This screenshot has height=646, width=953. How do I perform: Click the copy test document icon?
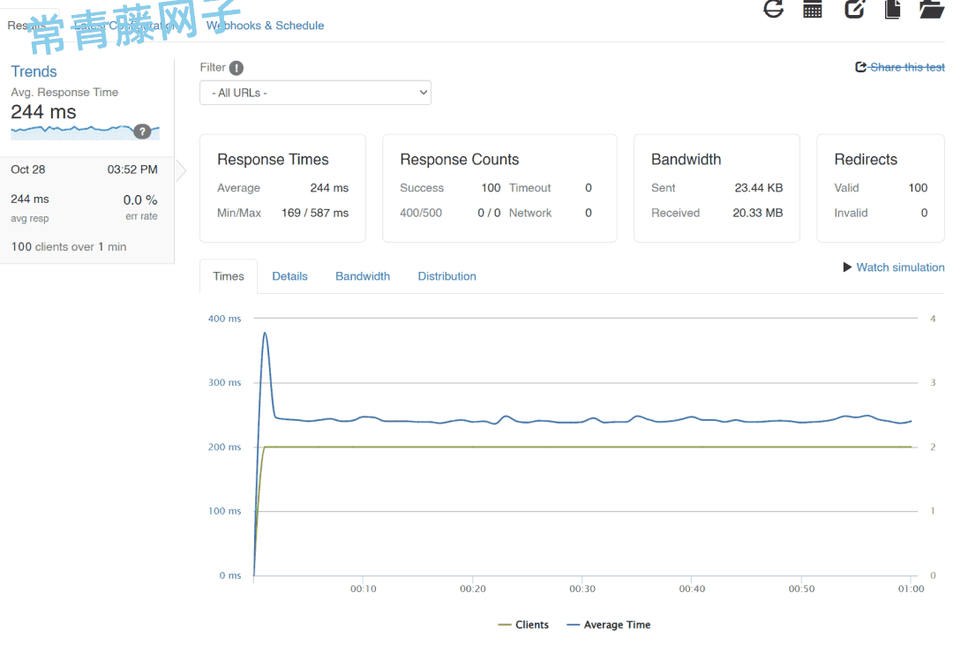tap(892, 9)
